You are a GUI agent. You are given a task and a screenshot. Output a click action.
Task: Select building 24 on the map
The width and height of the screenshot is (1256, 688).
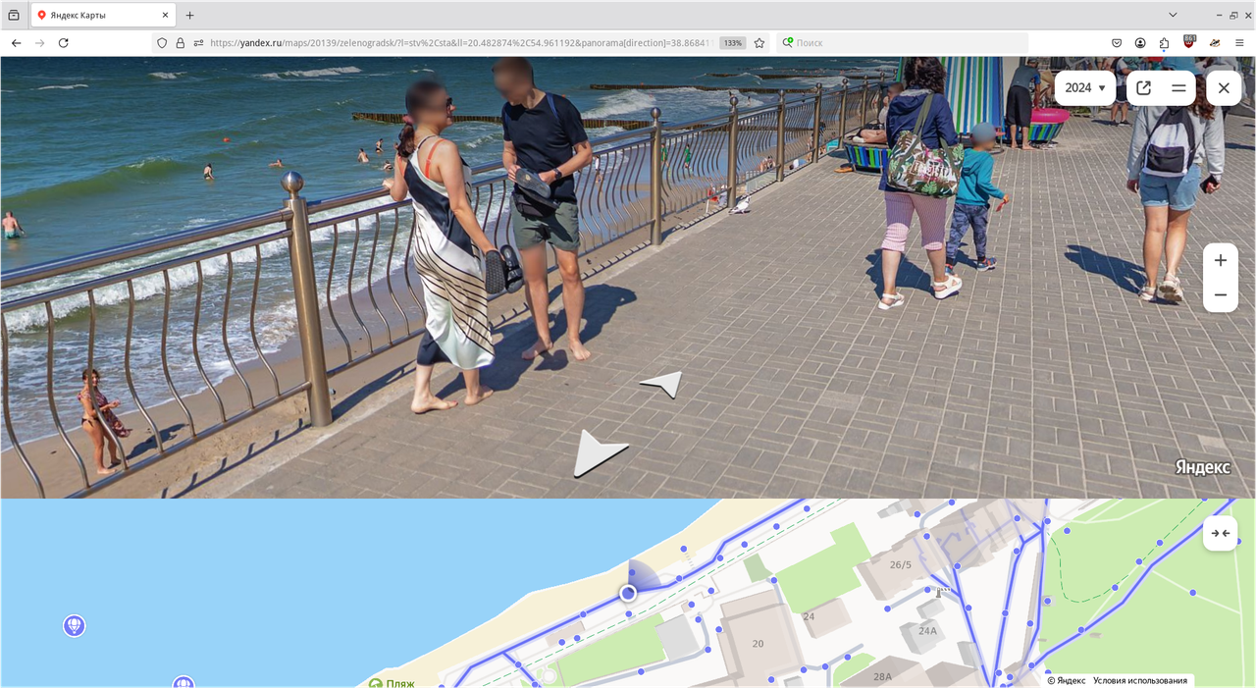click(x=809, y=616)
